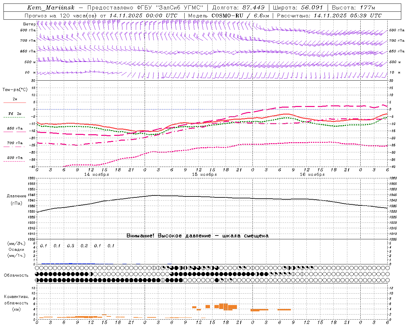The height and width of the screenshot is (325, 406).
Task: Click the 15 ноября date label
Action: point(204,175)
